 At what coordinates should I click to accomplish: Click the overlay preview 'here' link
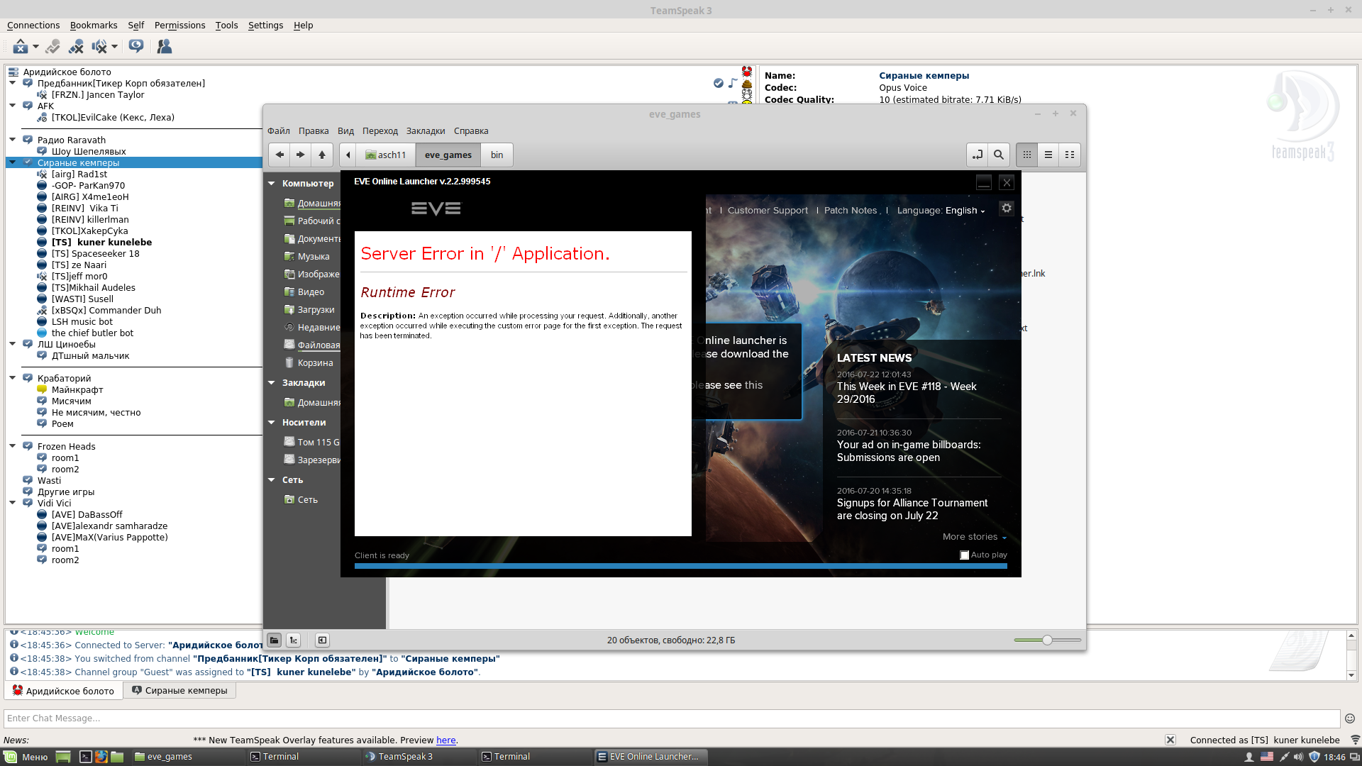coord(445,740)
